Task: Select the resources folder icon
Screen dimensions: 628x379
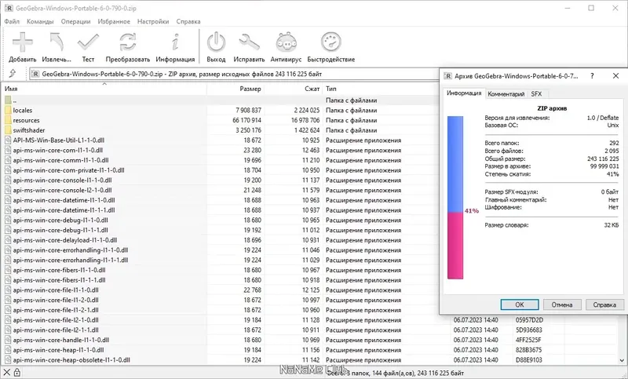Action: [x=8, y=120]
